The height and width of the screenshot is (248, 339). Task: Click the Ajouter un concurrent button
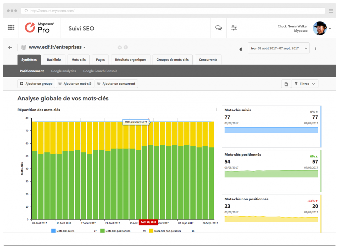click(116, 84)
